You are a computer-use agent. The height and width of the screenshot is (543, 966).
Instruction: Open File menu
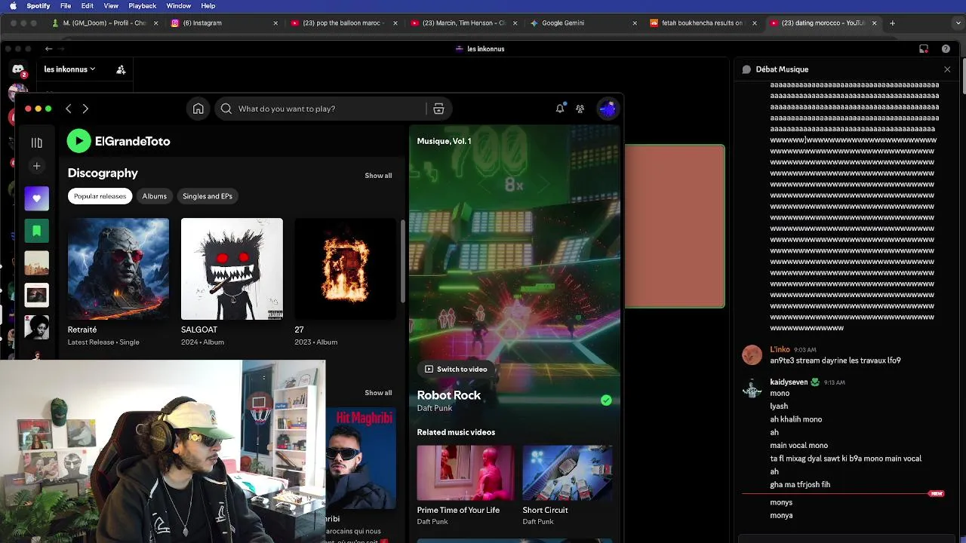coord(66,6)
